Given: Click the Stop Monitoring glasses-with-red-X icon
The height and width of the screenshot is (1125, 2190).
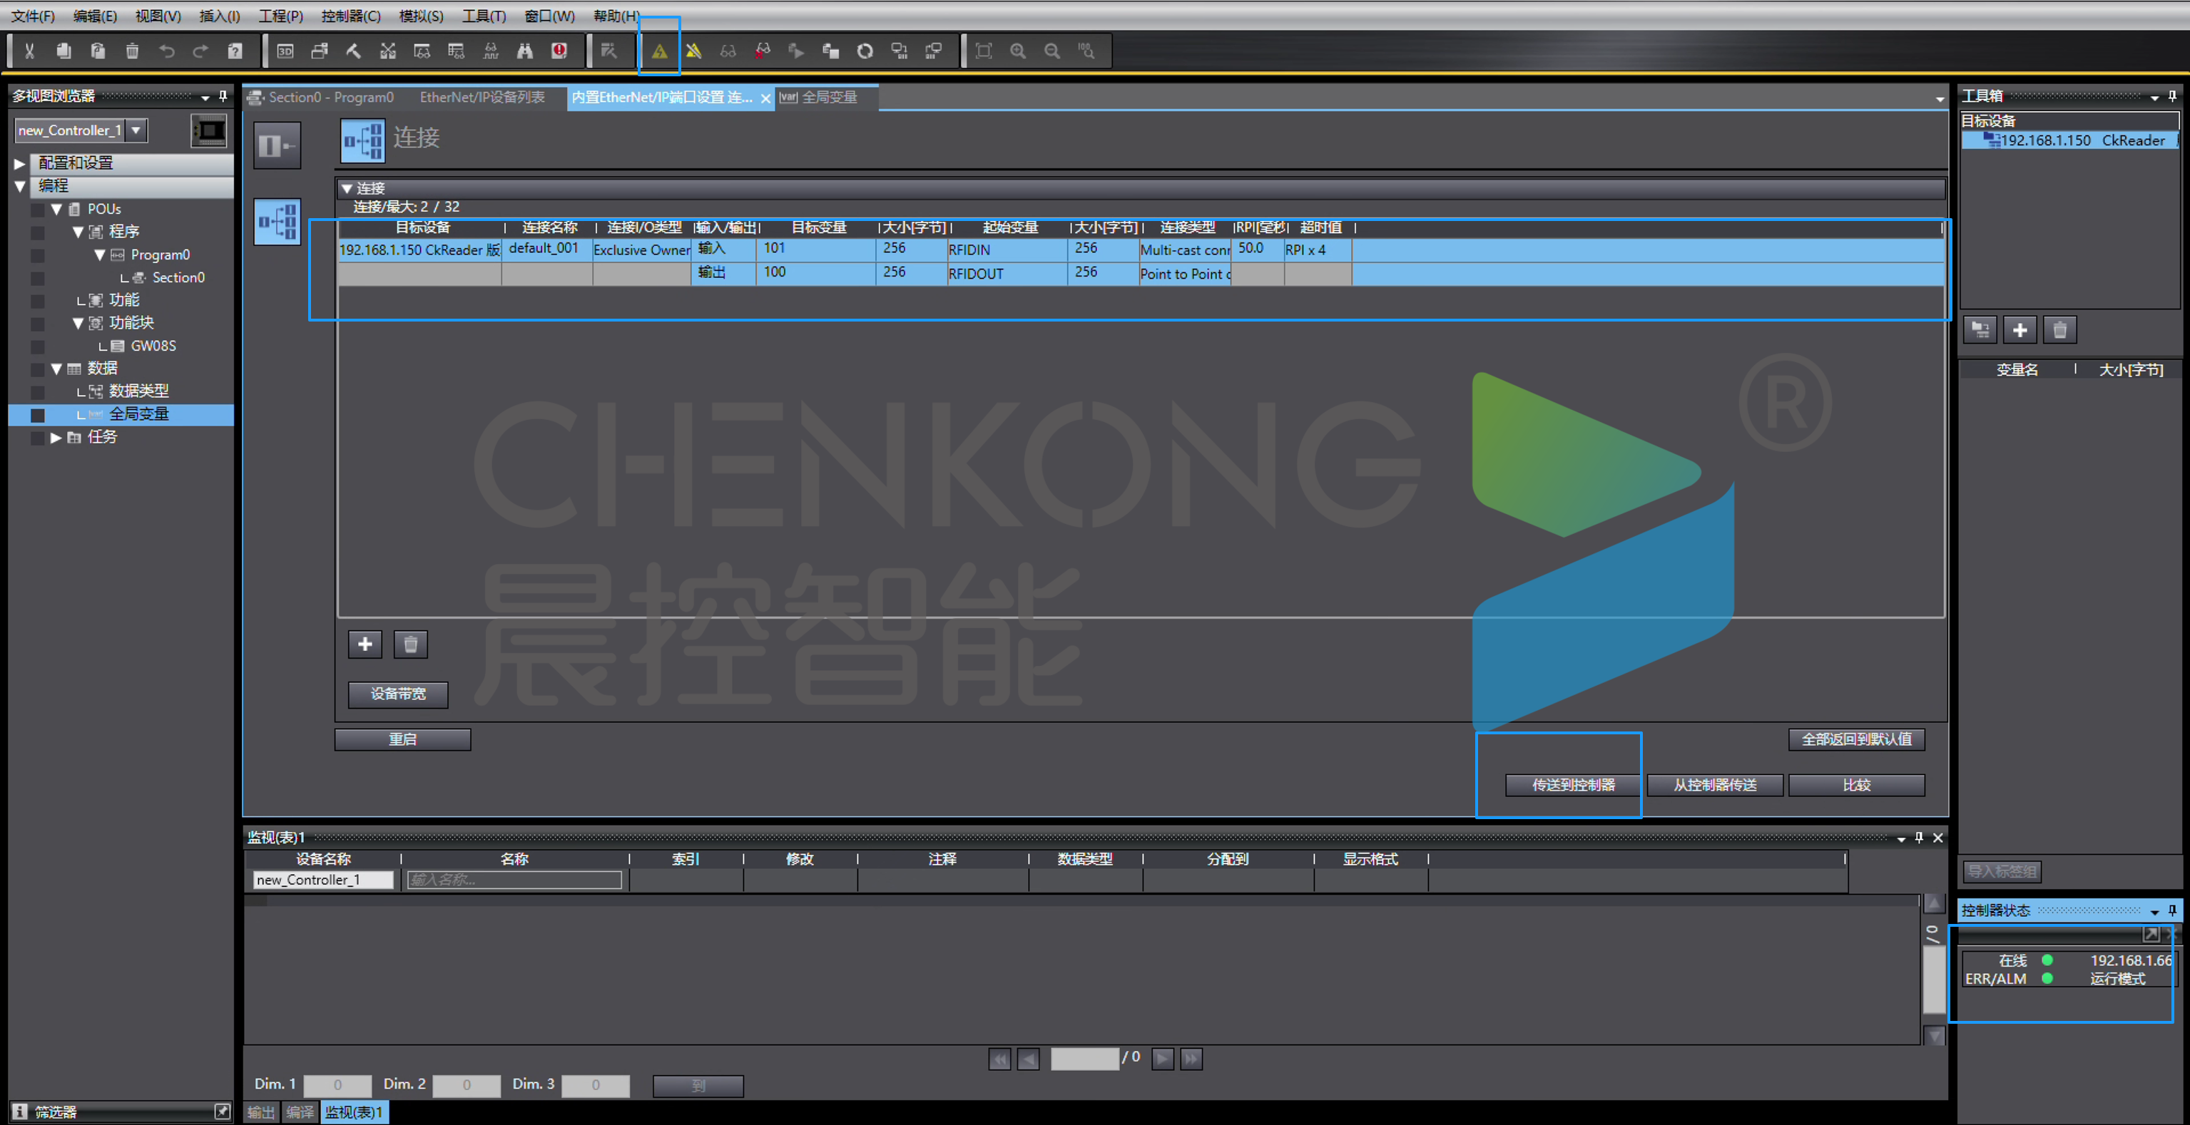Looking at the screenshot, I should [x=763, y=51].
